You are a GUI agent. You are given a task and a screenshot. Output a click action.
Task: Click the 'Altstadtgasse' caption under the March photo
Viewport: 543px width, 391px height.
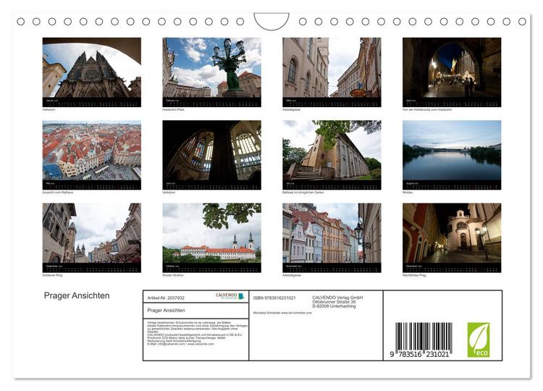291,110
